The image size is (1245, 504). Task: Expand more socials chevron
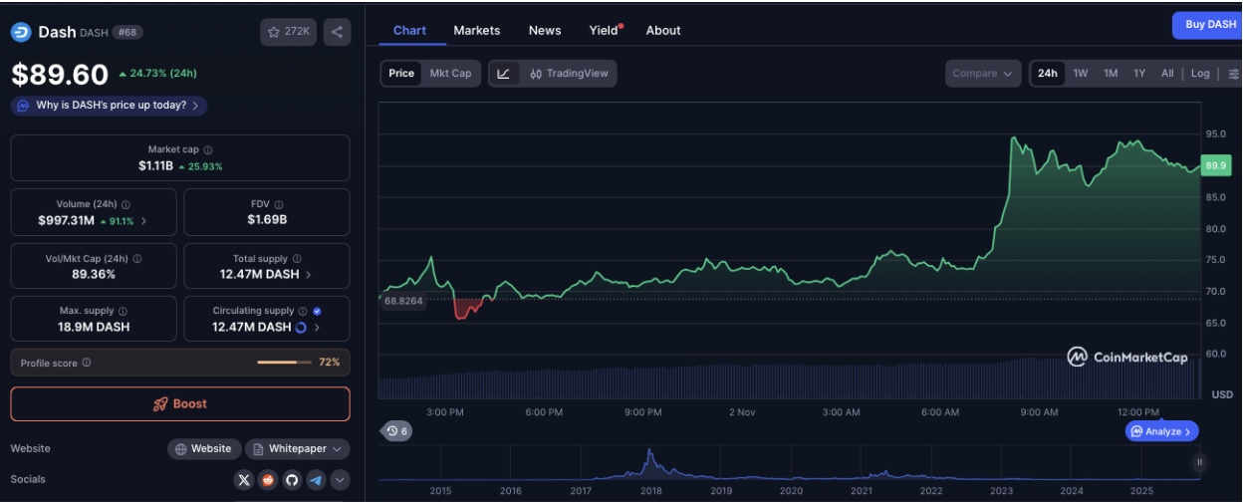(x=340, y=480)
